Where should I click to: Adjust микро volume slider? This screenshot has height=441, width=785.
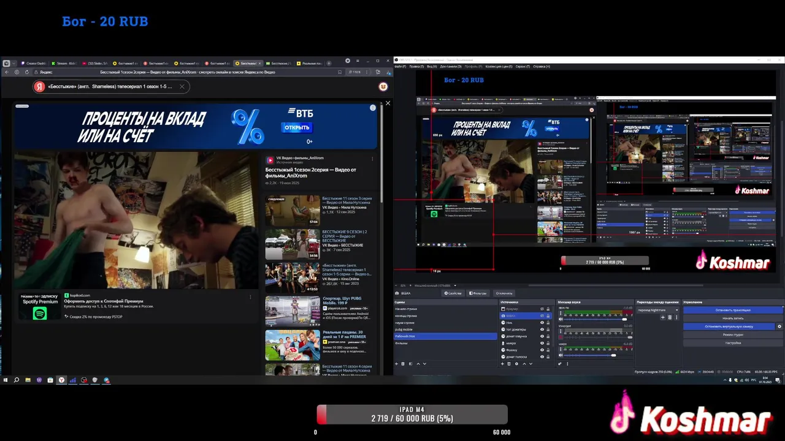coord(598,355)
